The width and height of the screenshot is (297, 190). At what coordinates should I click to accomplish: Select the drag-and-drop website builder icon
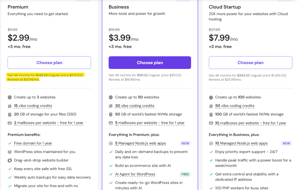tap(10, 160)
